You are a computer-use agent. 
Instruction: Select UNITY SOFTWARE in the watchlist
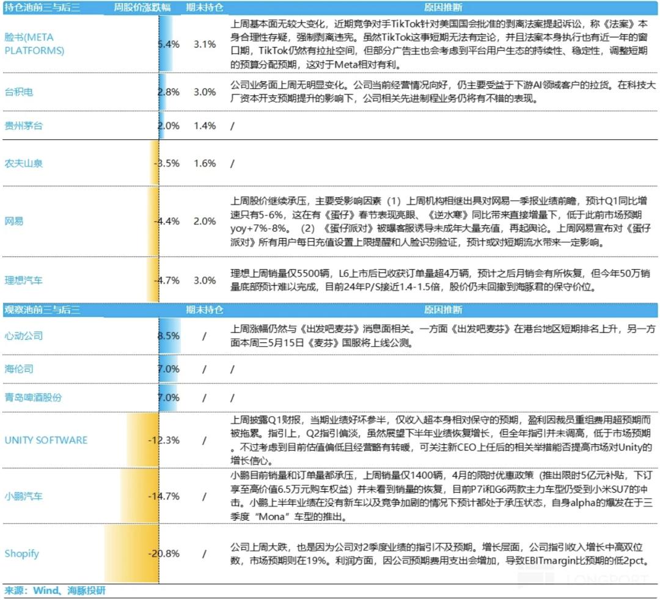click(x=46, y=440)
